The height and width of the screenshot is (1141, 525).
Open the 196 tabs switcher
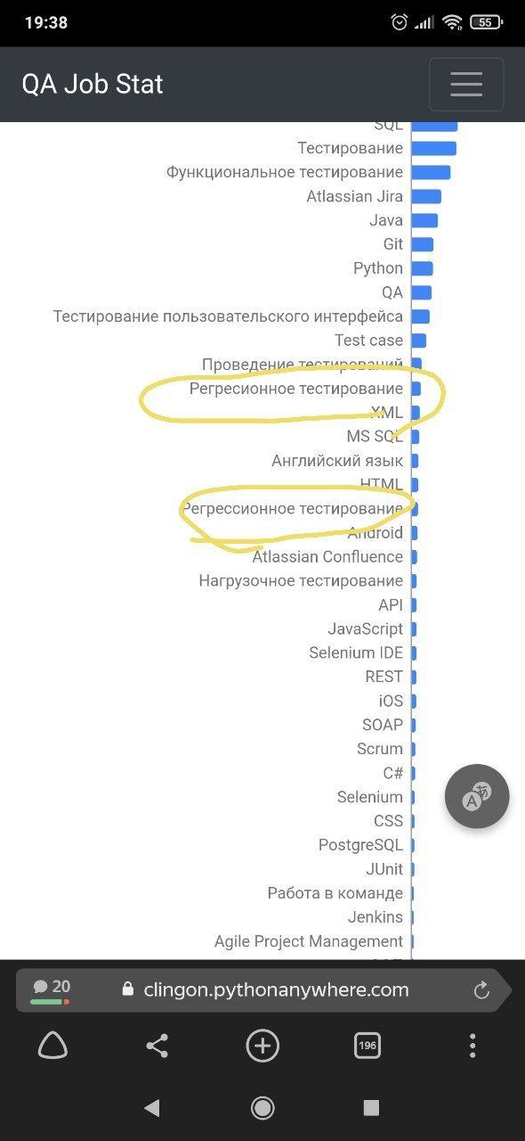(x=367, y=1046)
